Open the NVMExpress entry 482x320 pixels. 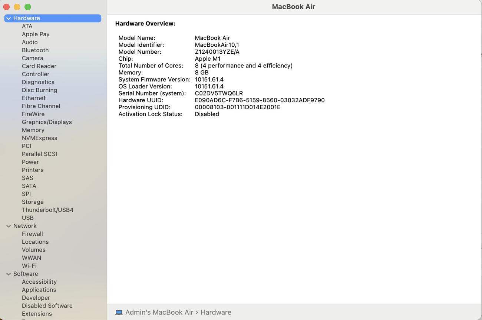pos(40,138)
